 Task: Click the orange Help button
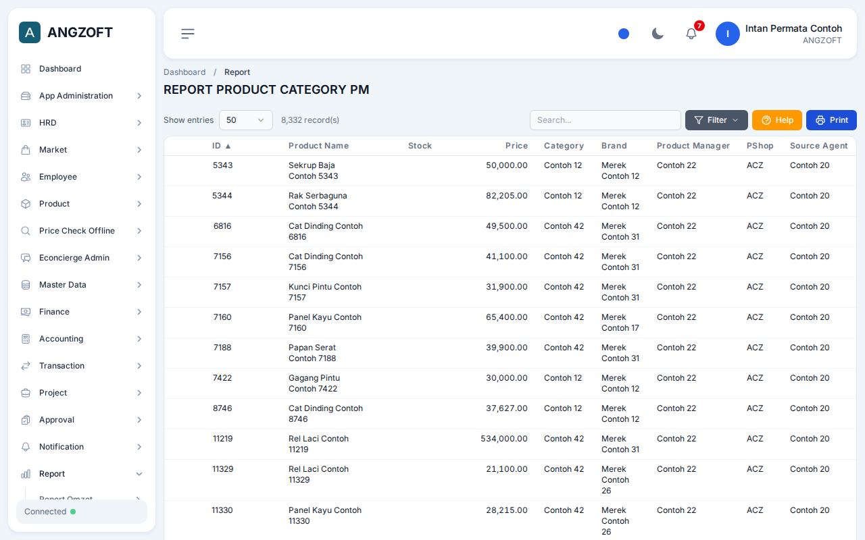777,120
